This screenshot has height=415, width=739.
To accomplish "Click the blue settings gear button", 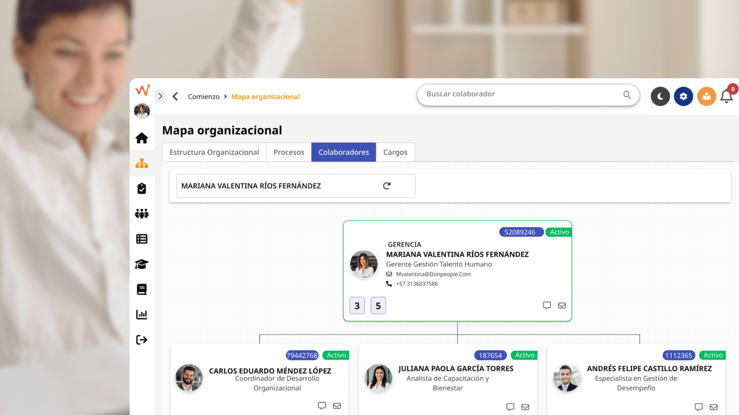I will tap(683, 96).
